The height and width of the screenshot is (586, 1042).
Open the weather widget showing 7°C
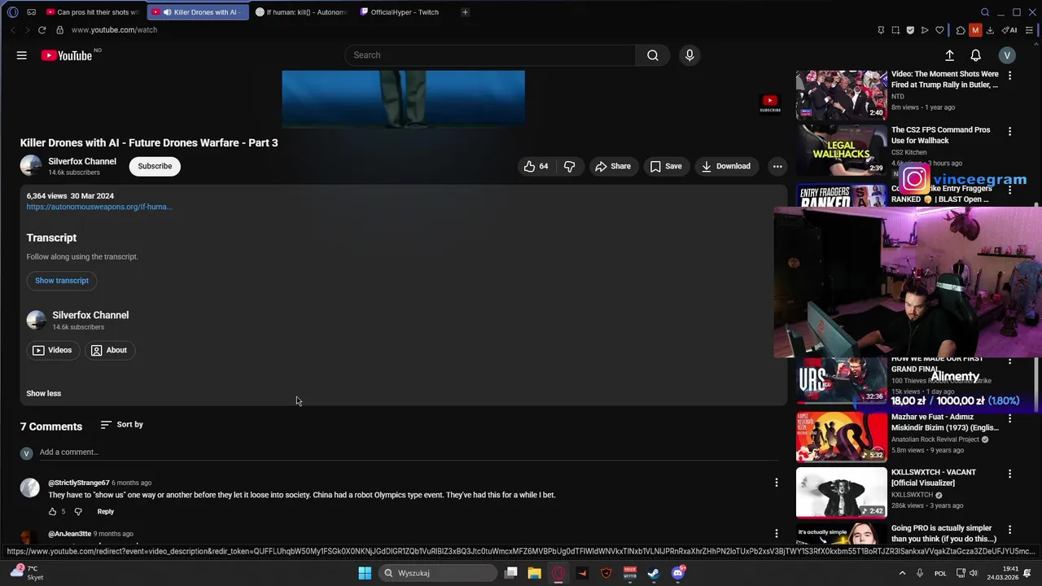point(27,572)
